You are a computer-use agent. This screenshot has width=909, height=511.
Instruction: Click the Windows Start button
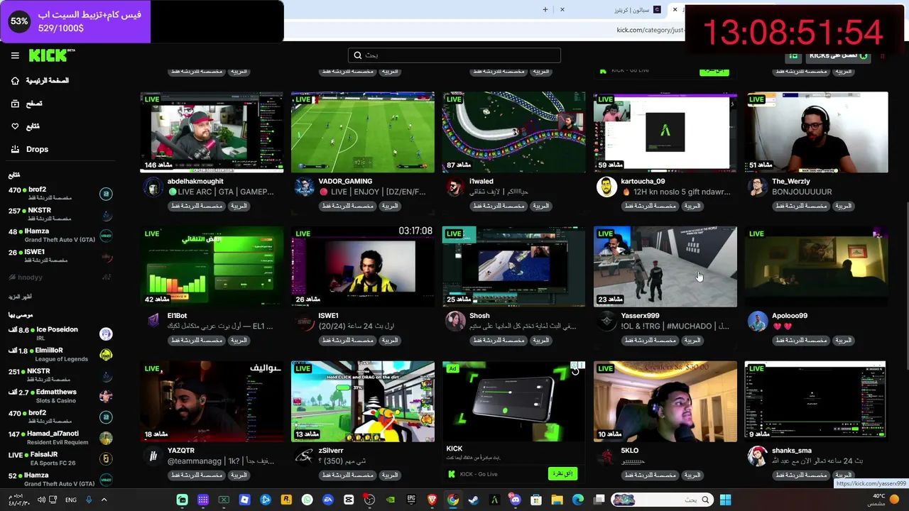coord(725,500)
